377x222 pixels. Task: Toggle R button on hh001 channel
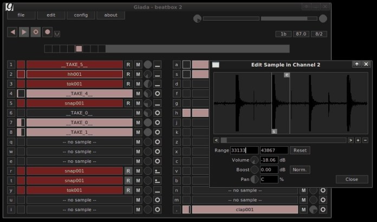point(128,74)
